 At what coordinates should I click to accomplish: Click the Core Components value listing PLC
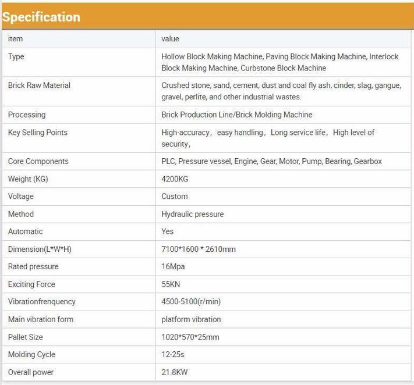(271, 161)
